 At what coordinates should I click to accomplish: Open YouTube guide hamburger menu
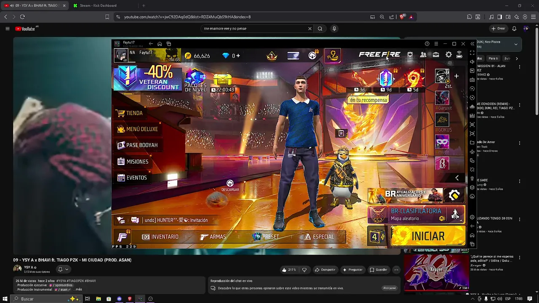point(7,29)
